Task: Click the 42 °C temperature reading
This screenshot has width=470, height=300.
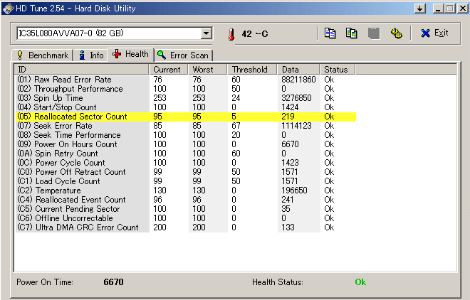Action: point(255,34)
